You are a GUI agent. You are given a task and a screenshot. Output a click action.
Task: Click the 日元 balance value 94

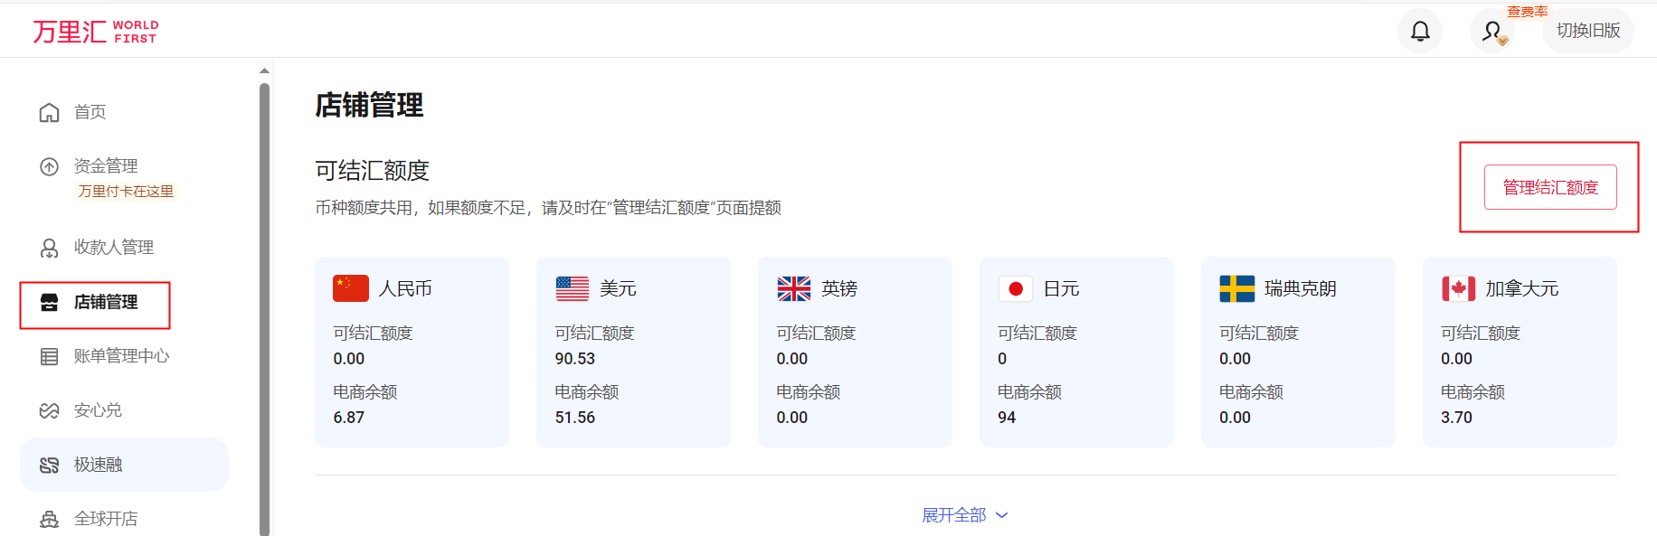1007,418
